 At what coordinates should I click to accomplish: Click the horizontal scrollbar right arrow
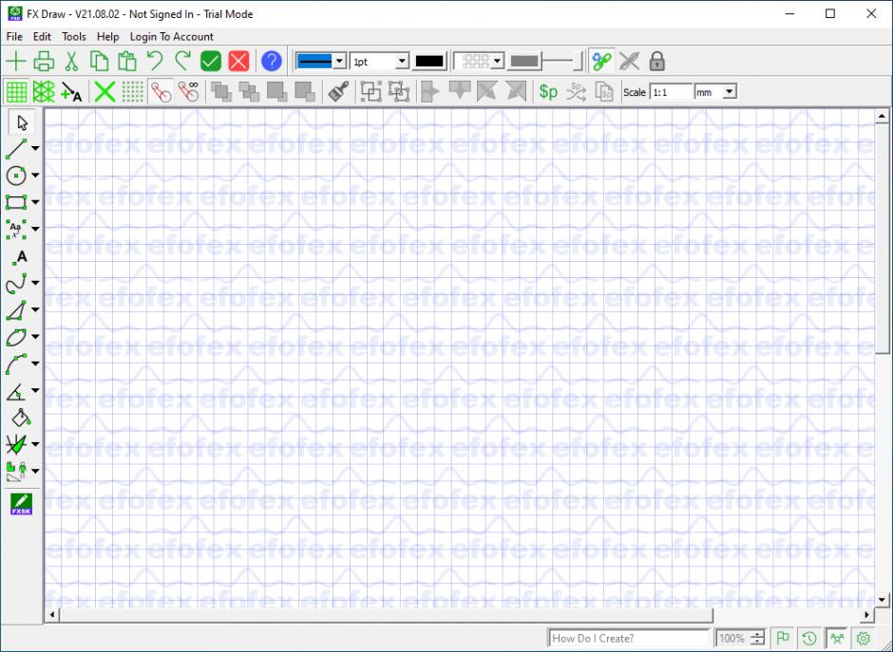pyautogui.click(x=867, y=614)
